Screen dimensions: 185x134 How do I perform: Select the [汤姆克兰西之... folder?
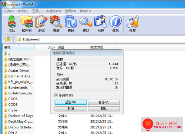tap(17, 65)
